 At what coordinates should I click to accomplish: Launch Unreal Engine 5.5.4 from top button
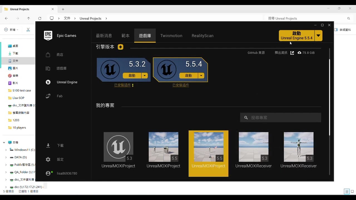pos(296,36)
